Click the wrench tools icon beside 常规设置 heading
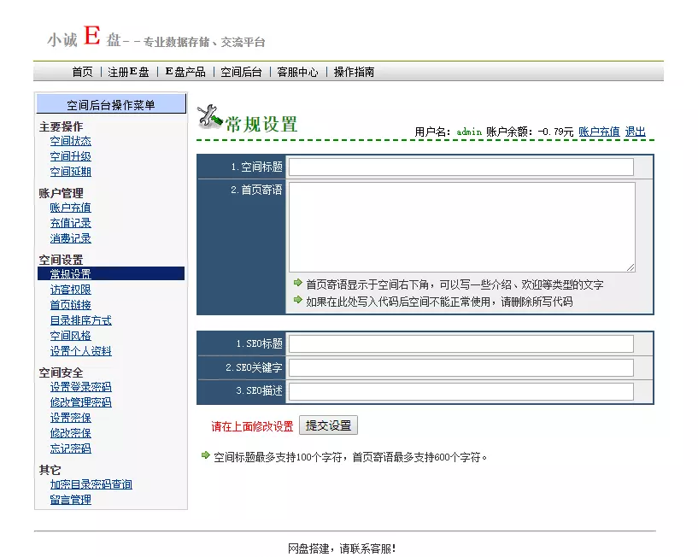This screenshot has width=698, height=557. [208, 117]
